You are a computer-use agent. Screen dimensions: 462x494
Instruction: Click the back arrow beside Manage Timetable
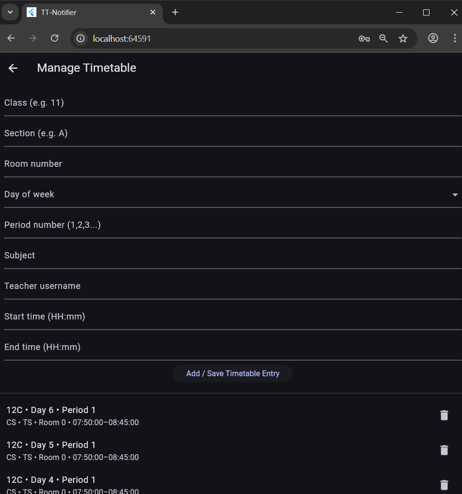click(x=13, y=68)
